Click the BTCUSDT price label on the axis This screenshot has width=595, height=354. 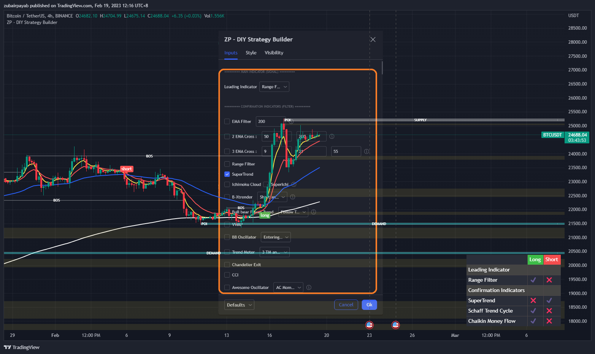[552, 135]
